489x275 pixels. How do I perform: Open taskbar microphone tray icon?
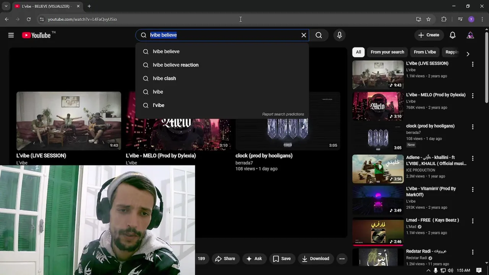pos(436,270)
